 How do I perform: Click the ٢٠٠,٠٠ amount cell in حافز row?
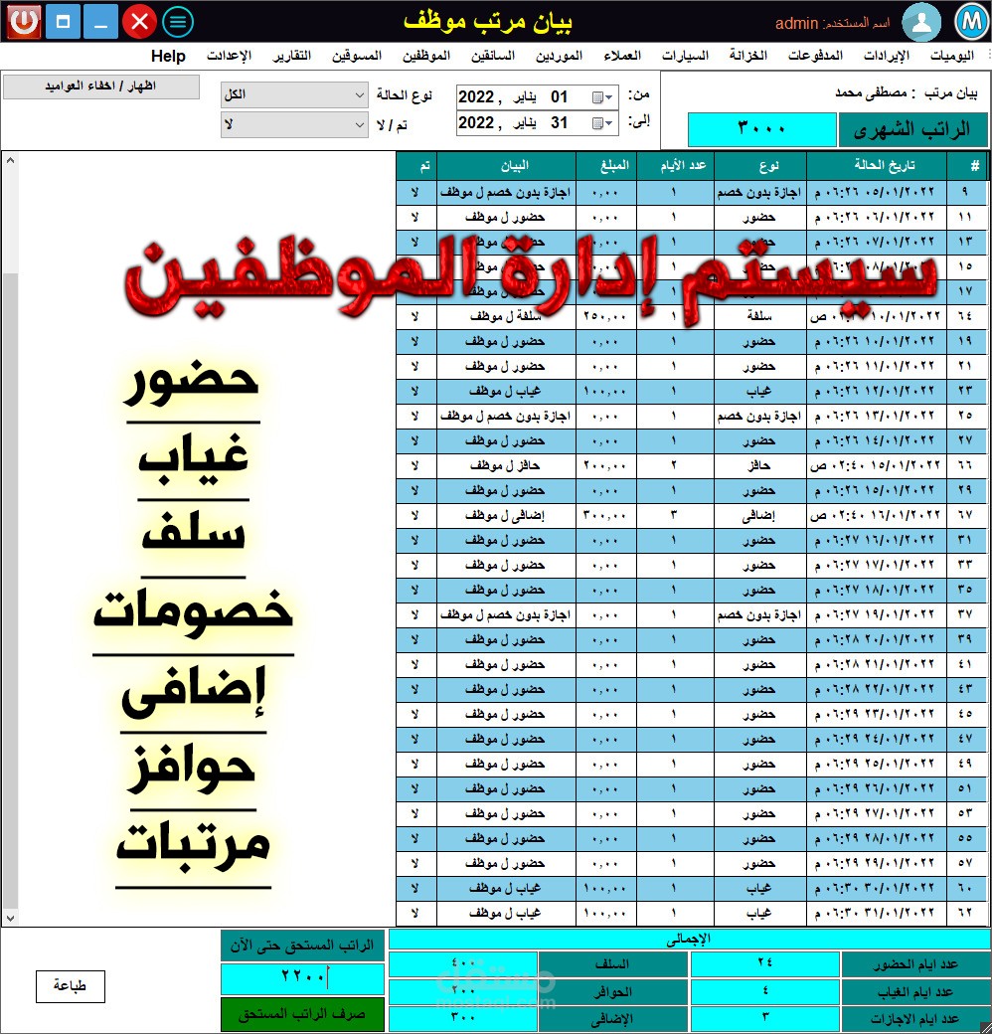(x=607, y=465)
